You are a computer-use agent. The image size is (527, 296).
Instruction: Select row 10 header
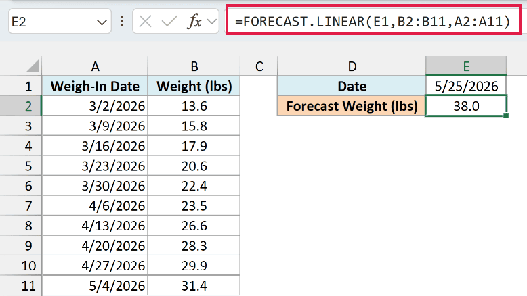(21, 266)
